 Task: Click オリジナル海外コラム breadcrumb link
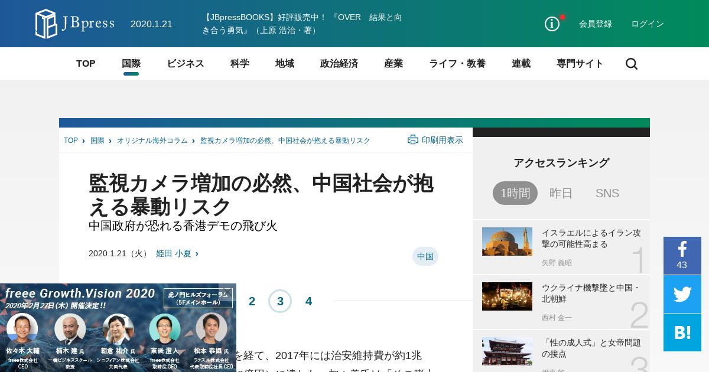coord(152,141)
